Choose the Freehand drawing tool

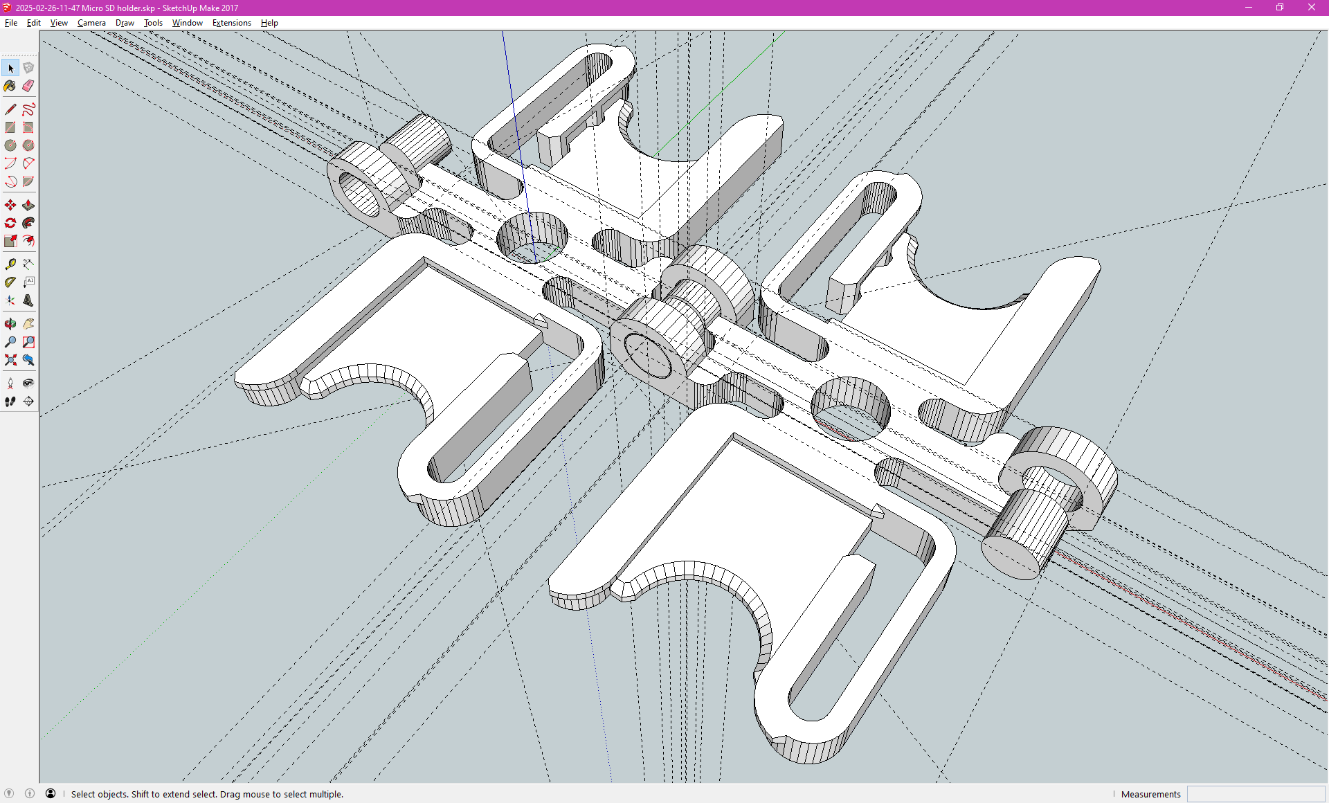[x=28, y=109]
